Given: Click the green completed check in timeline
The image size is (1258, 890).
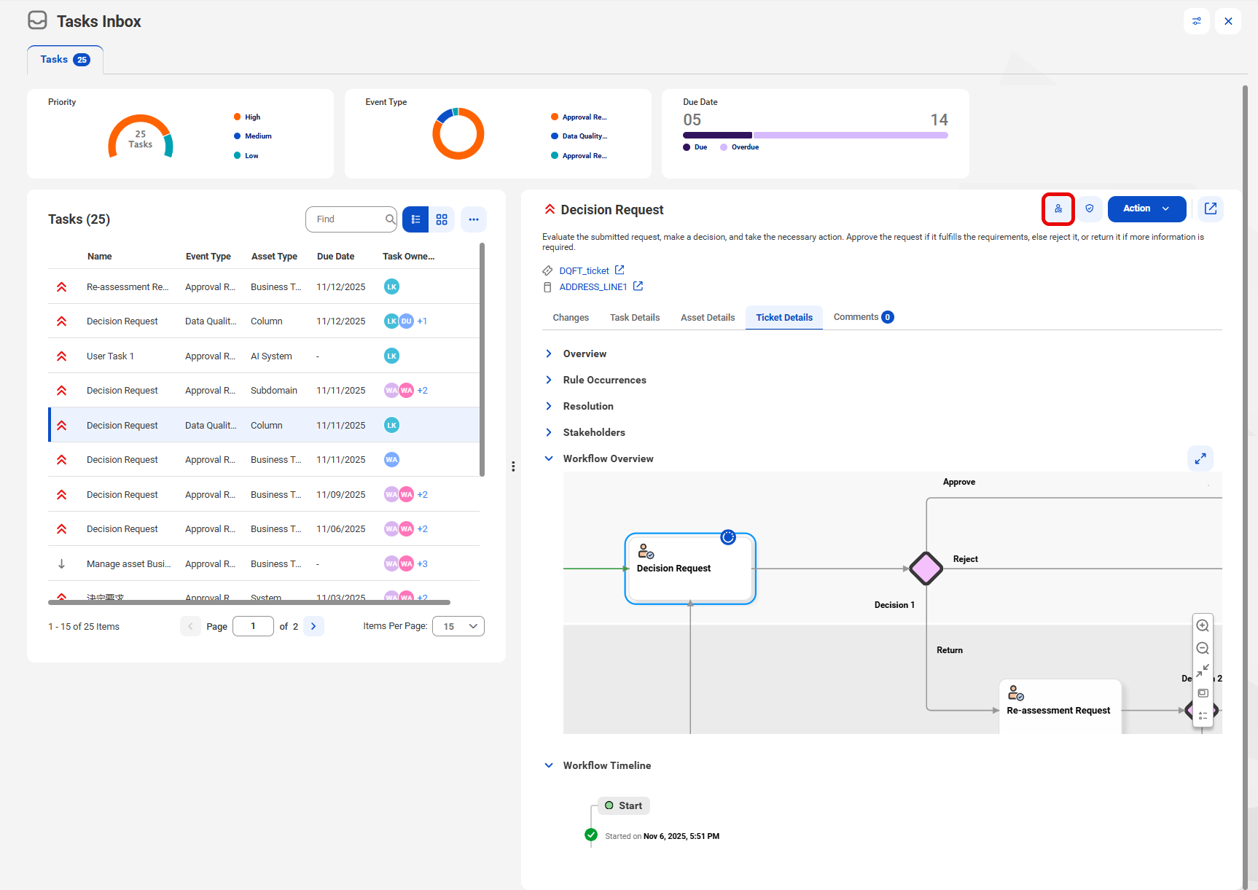Looking at the screenshot, I should pyautogui.click(x=591, y=835).
